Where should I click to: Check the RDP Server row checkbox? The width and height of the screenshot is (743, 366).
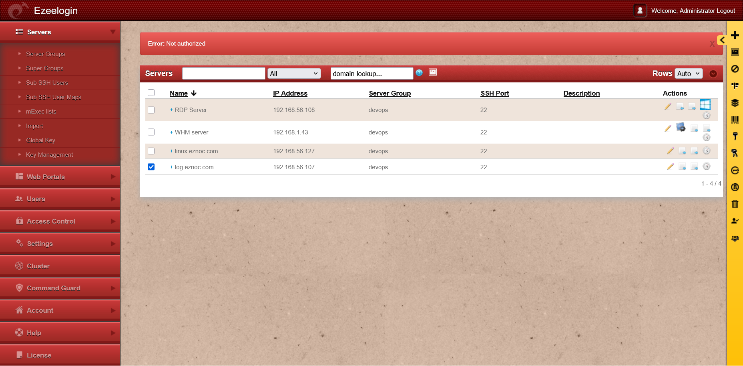coord(151,110)
